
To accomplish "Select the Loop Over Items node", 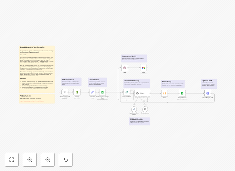I will click(127, 92).
